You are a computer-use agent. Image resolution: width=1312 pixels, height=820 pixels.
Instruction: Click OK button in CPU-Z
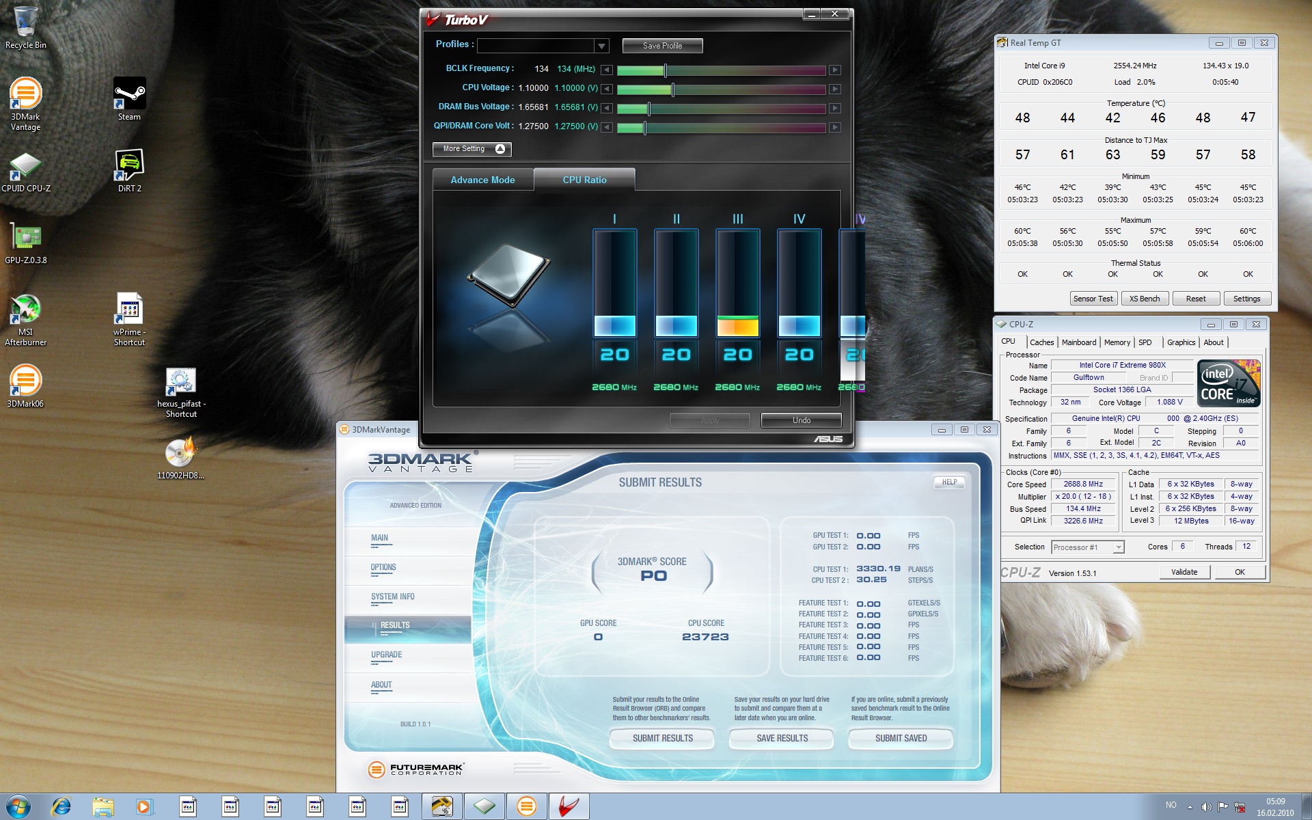click(x=1240, y=573)
